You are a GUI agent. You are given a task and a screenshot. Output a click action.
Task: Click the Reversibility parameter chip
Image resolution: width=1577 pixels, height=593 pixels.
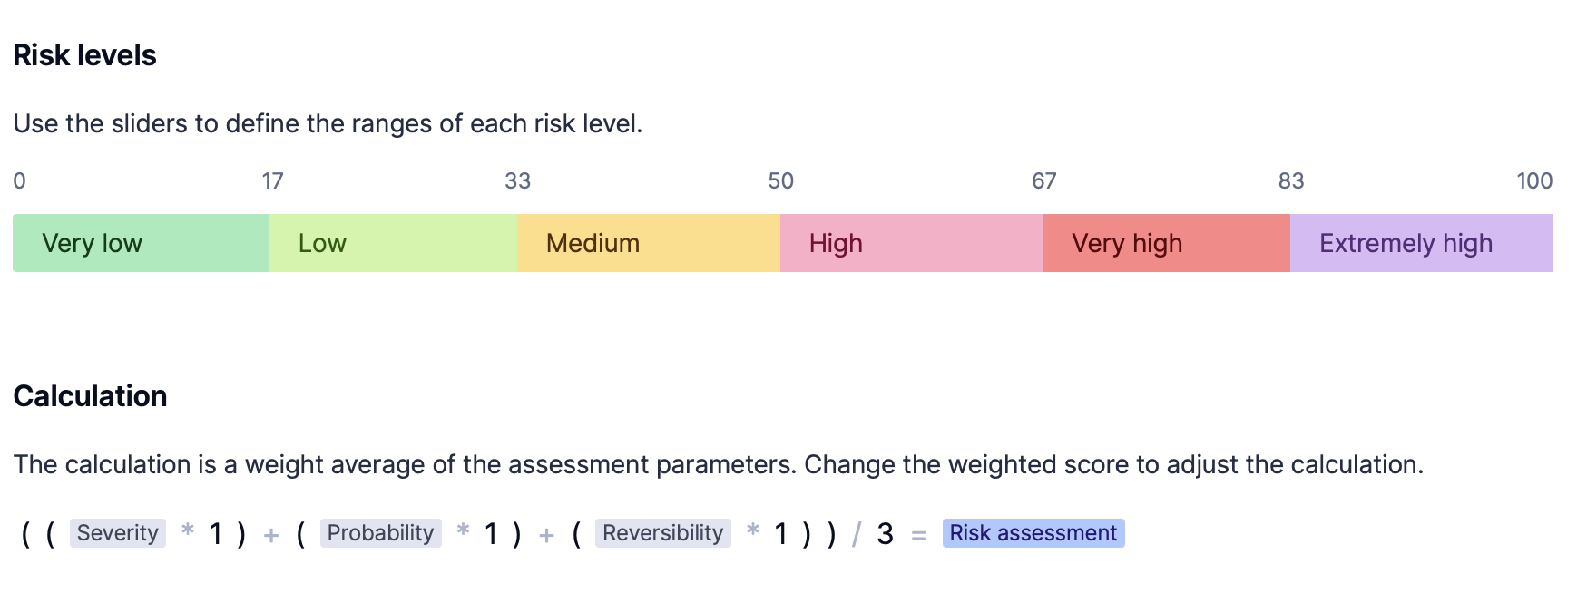[662, 533]
